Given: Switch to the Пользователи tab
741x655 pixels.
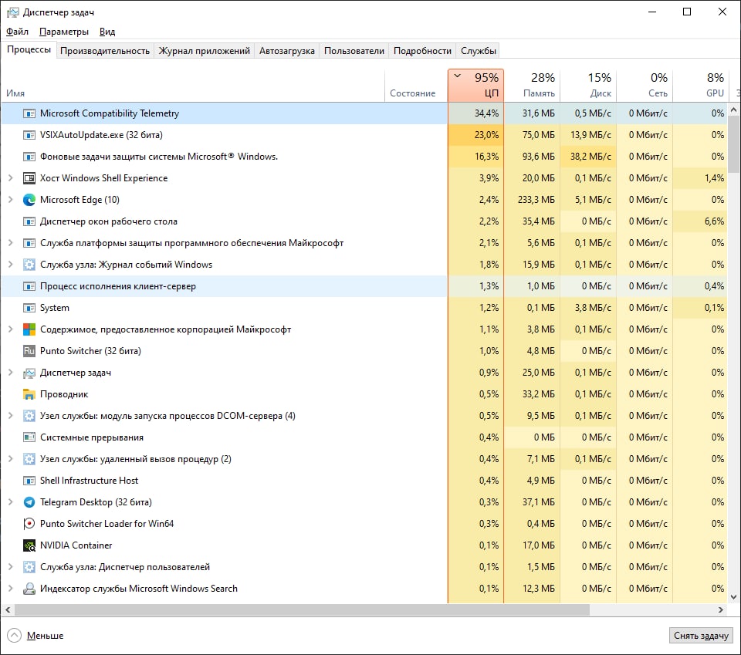Looking at the screenshot, I should point(354,51).
